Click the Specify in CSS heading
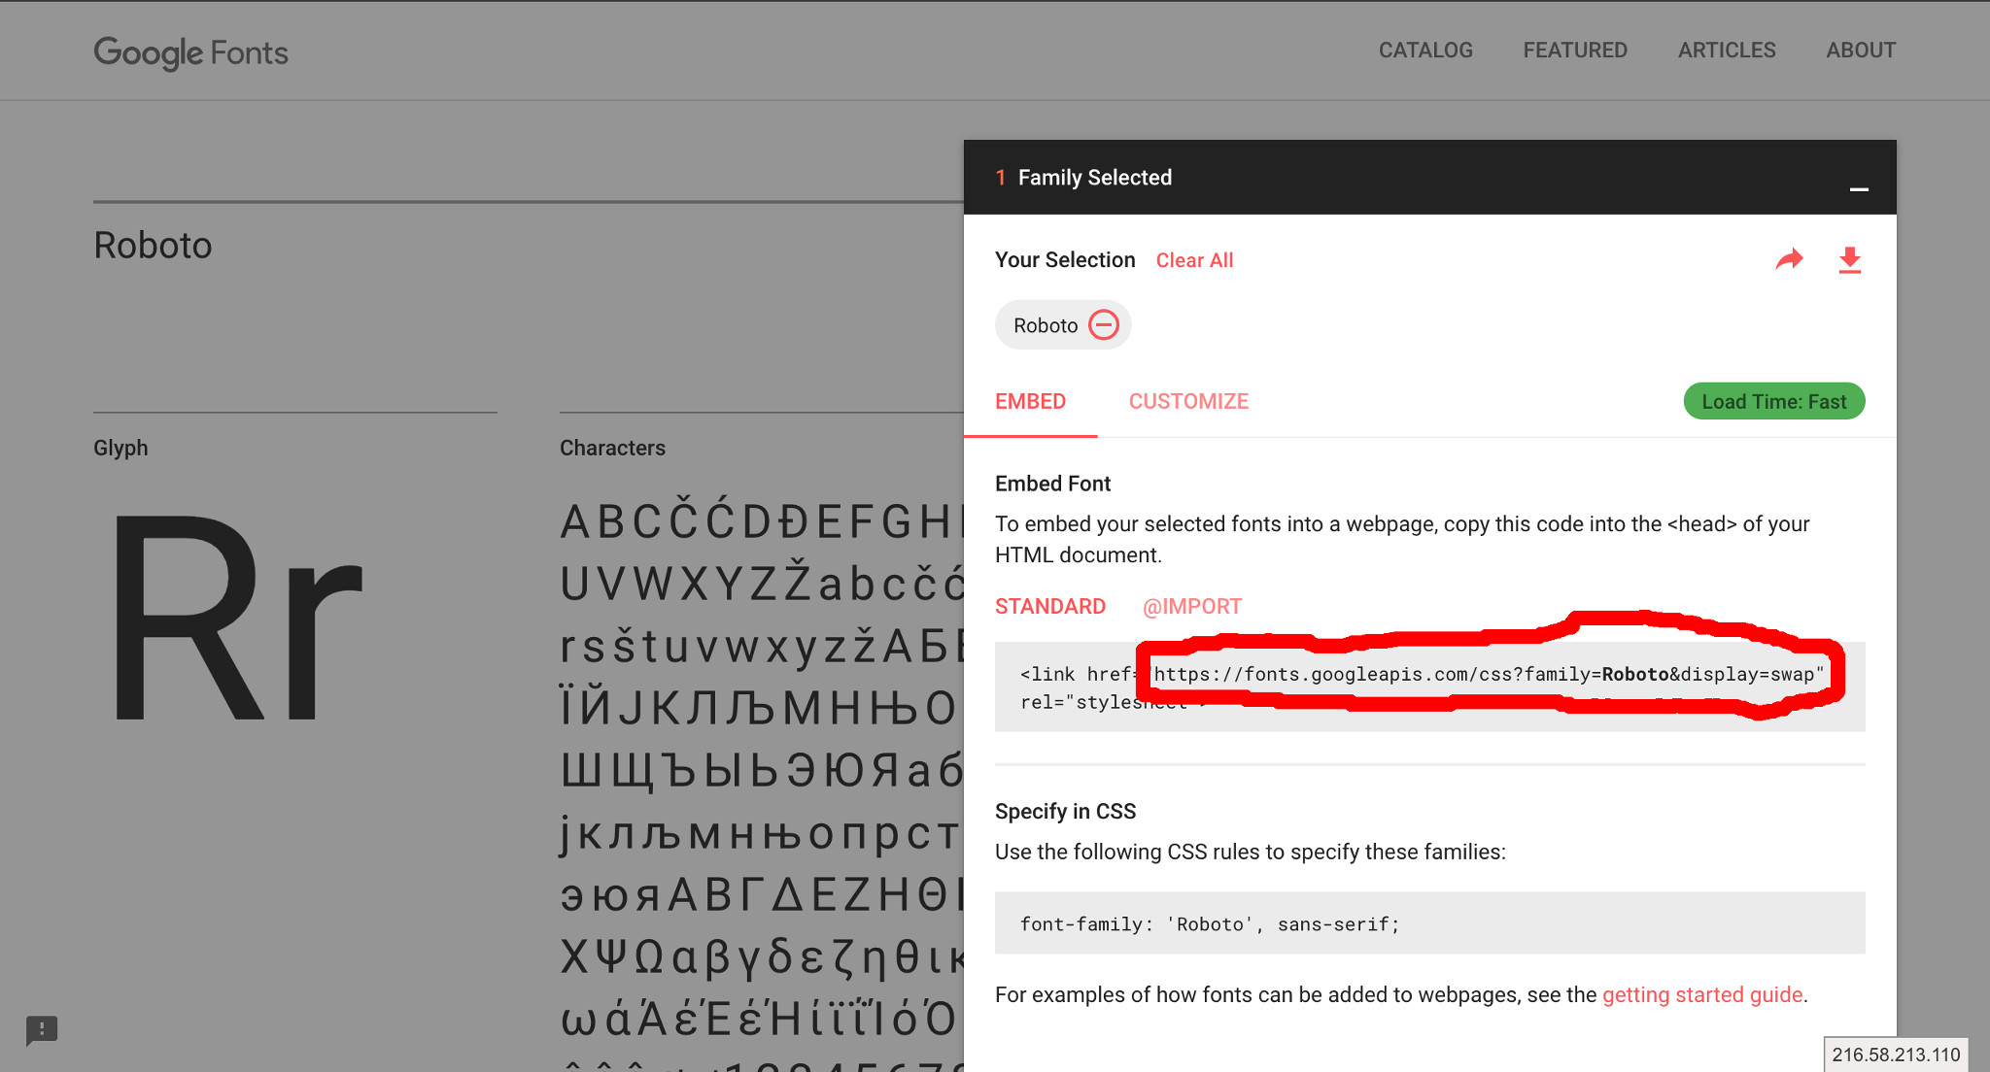Screen dimensions: 1990x1072 pos(1065,811)
